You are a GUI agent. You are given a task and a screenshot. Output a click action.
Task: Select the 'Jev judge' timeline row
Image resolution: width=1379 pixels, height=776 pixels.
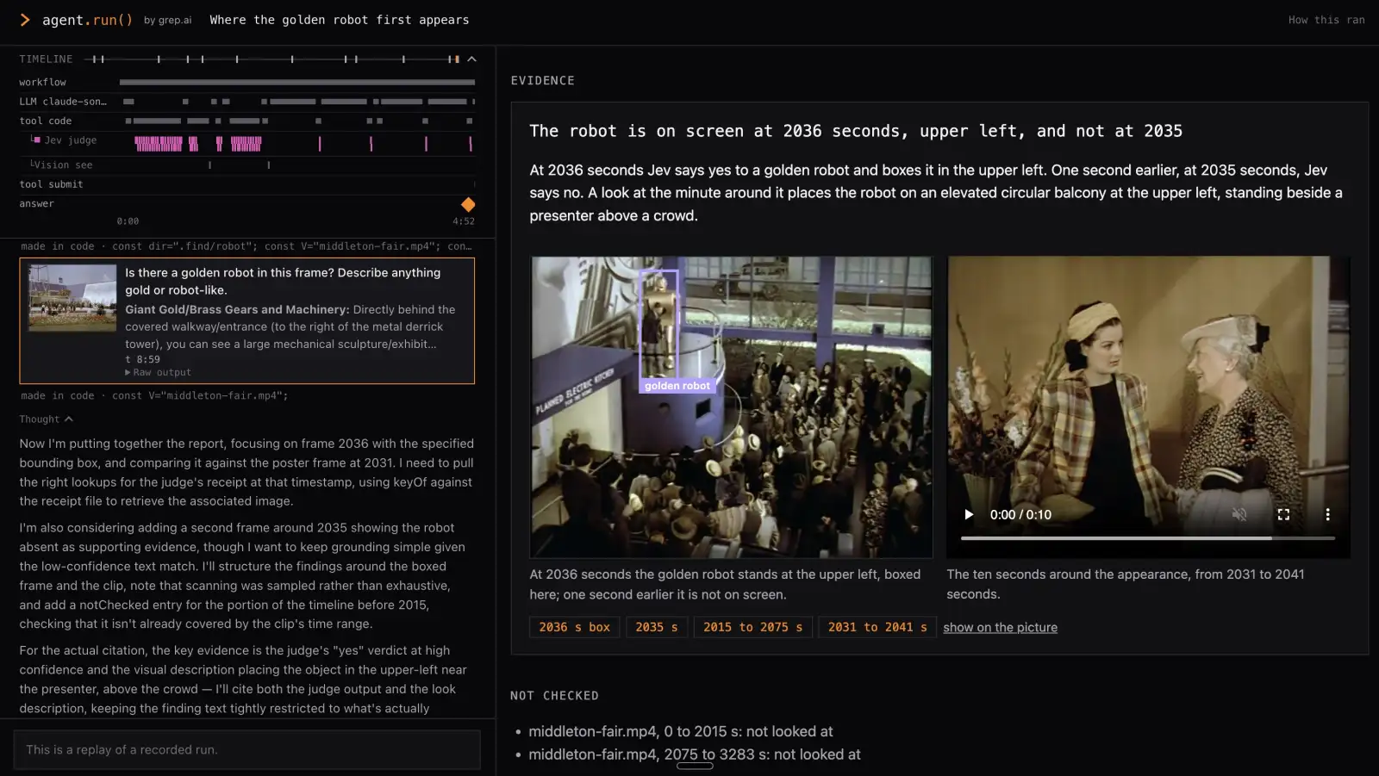pyautogui.click(x=246, y=143)
